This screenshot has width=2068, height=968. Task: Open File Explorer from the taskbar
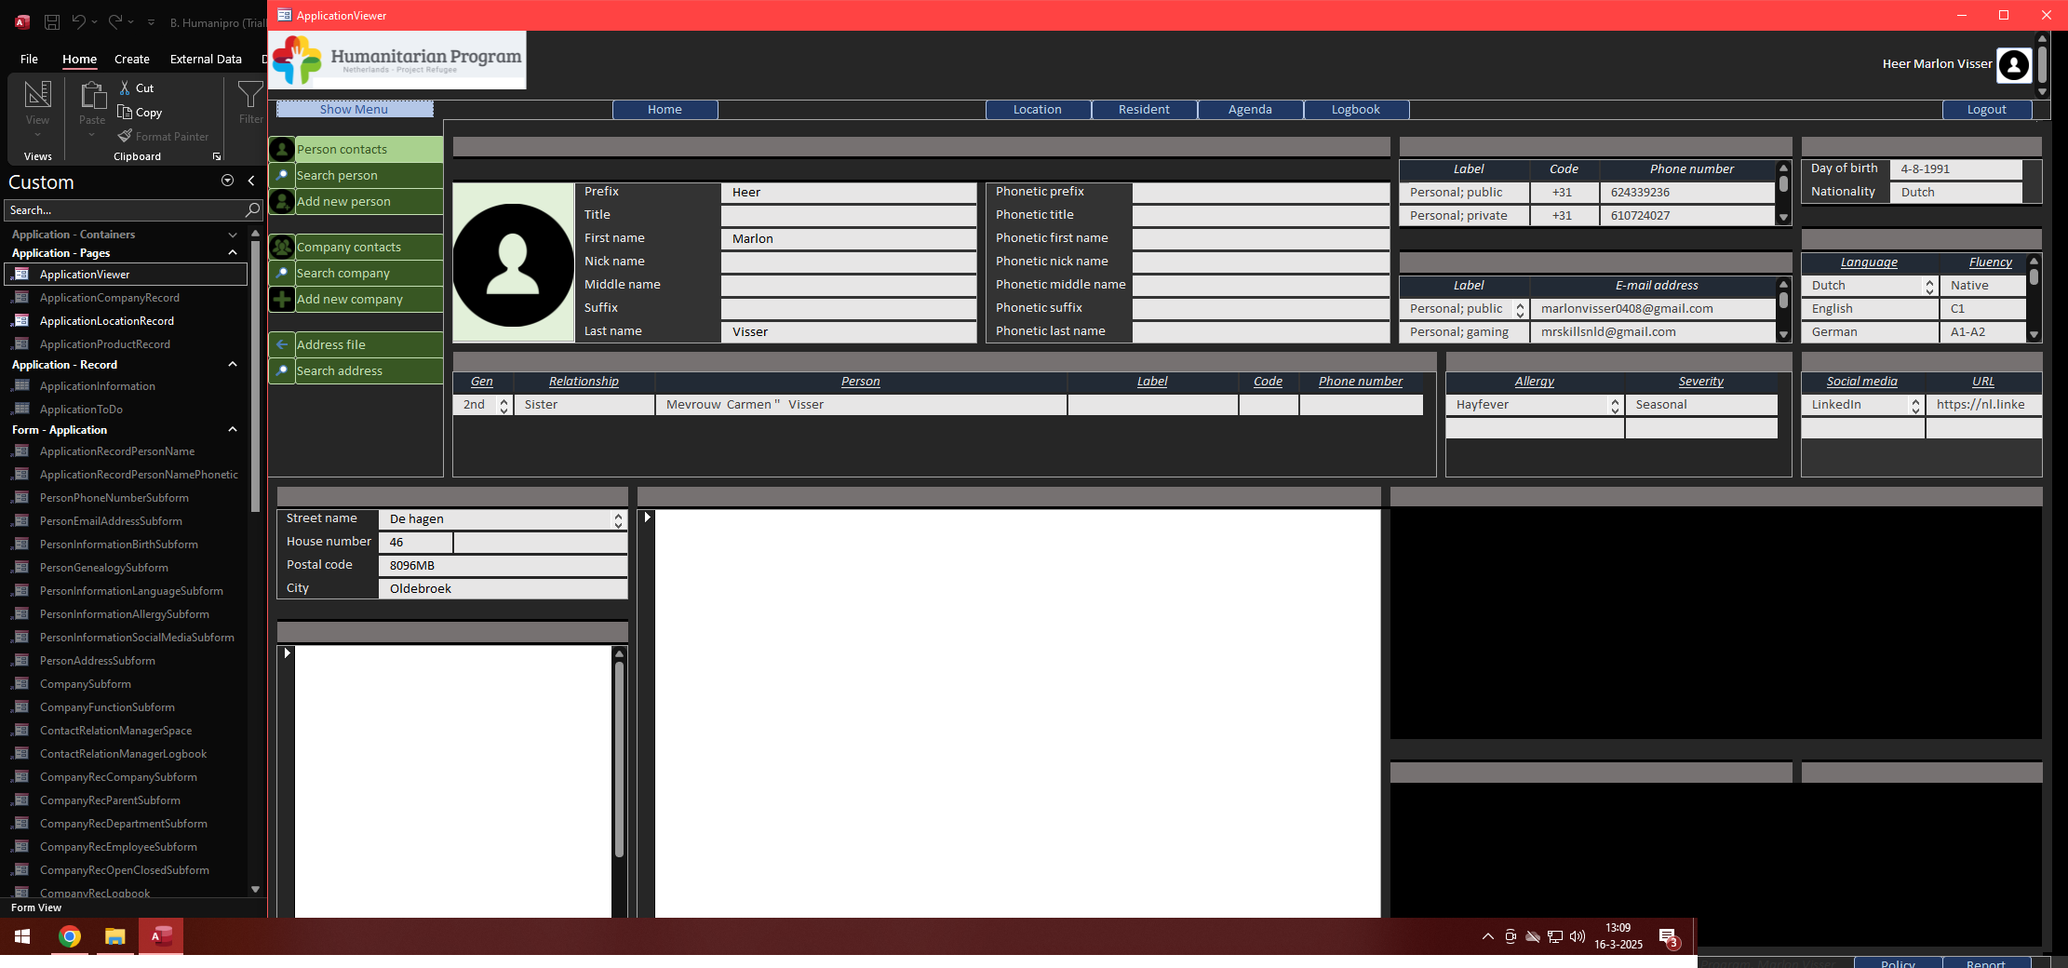point(115,936)
